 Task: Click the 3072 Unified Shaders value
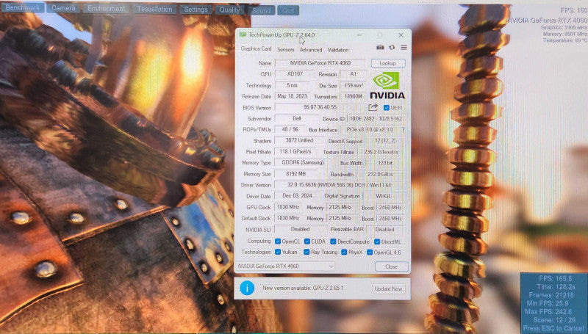click(x=299, y=140)
